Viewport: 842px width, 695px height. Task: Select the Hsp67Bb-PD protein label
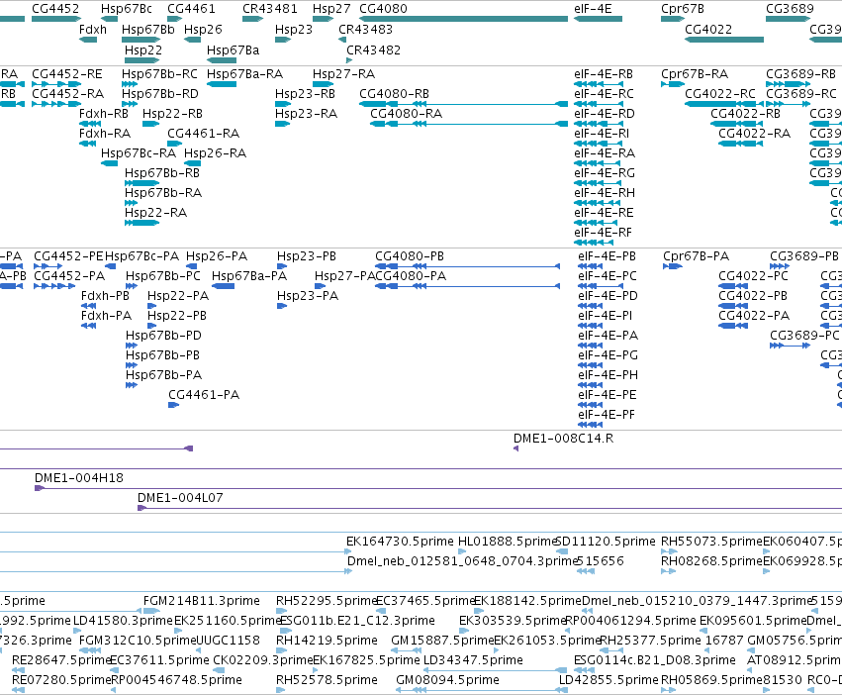point(163,336)
